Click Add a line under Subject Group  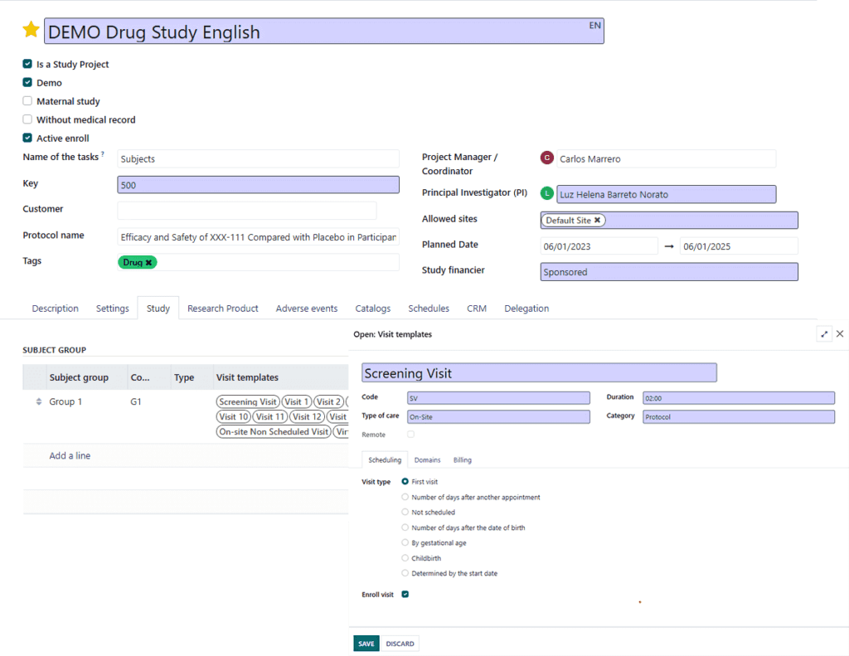tap(70, 455)
